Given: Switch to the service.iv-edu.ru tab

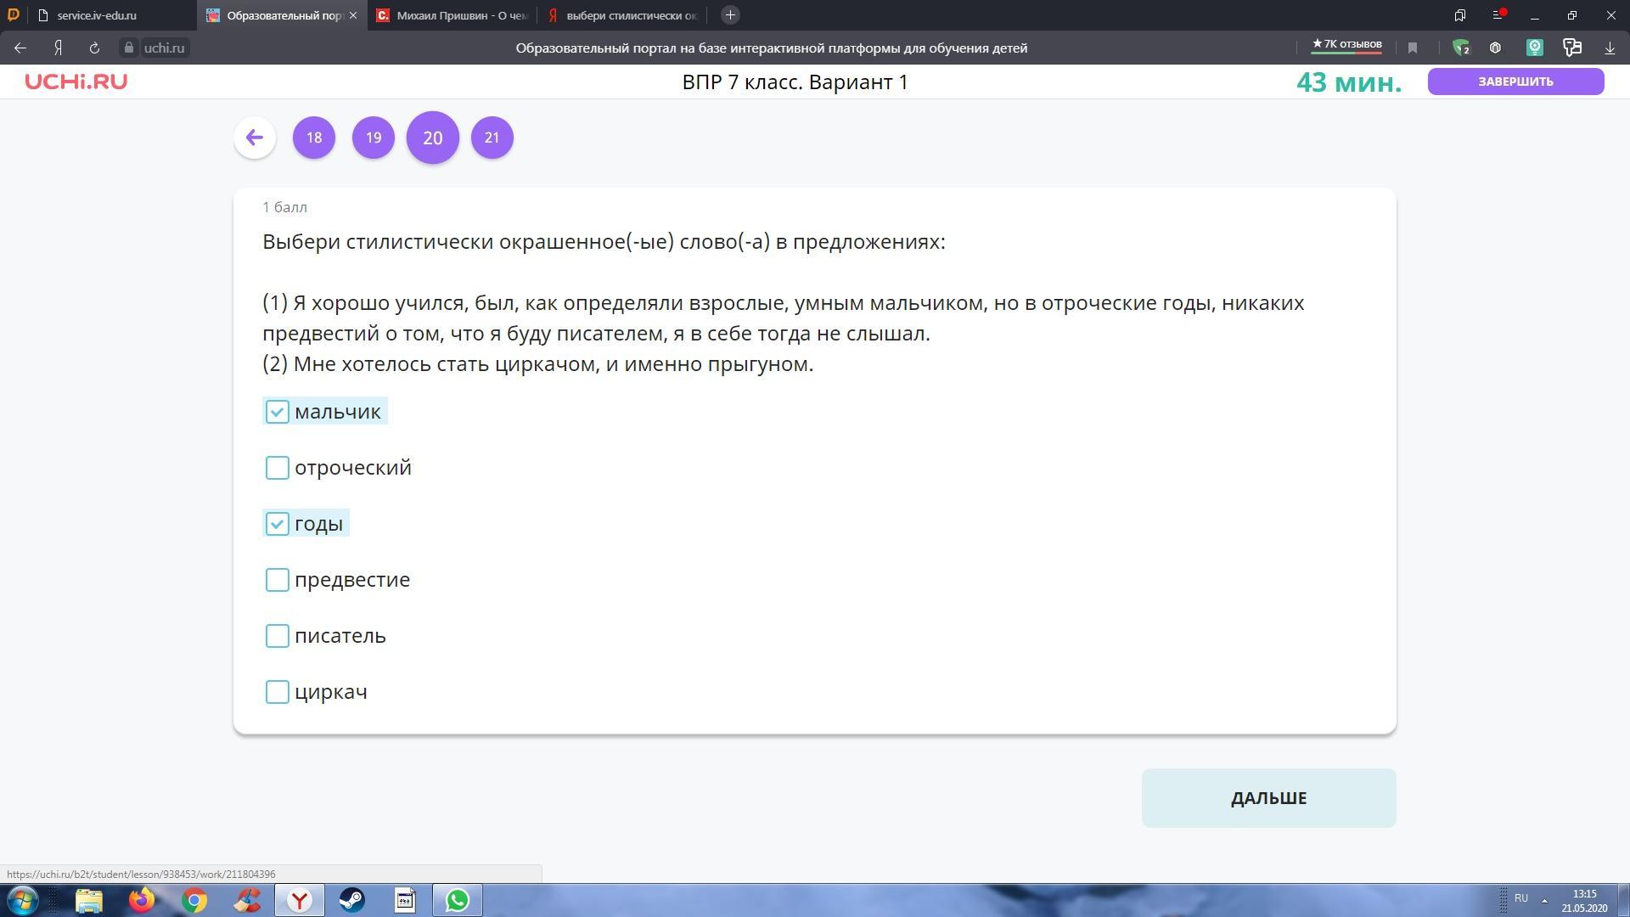Looking at the screenshot, I should [98, 15].
